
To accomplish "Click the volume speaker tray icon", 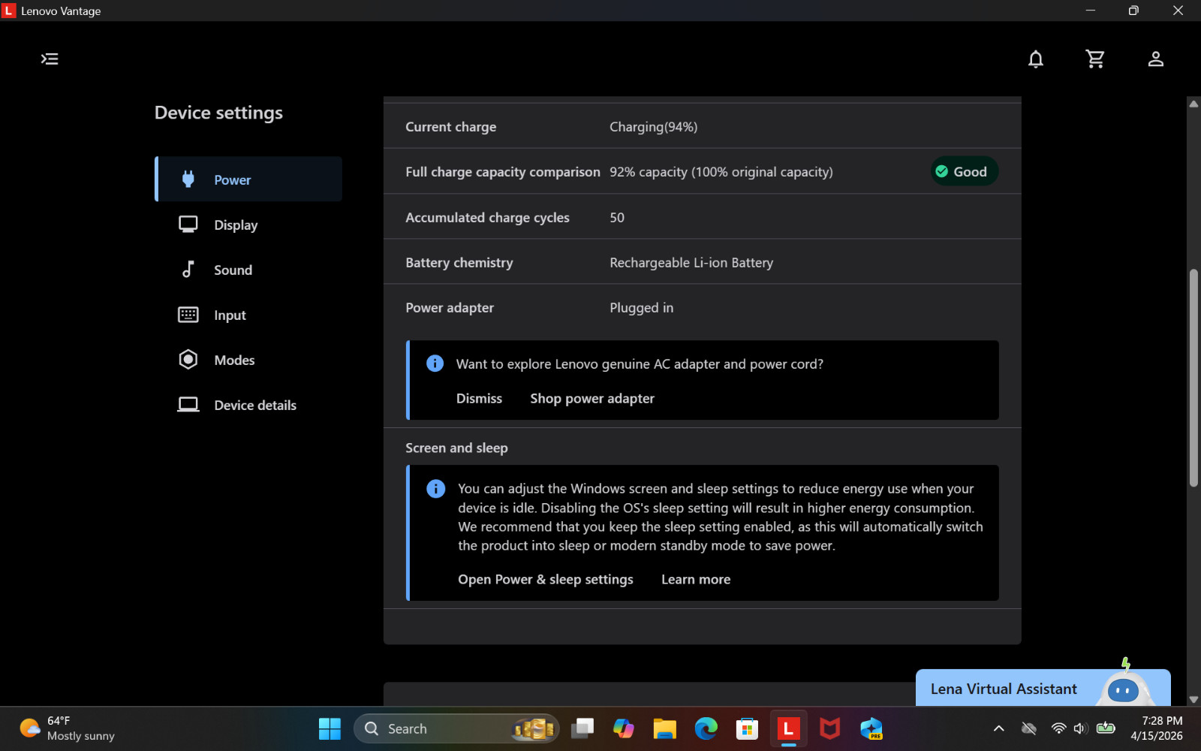I will click(1081, 728).
